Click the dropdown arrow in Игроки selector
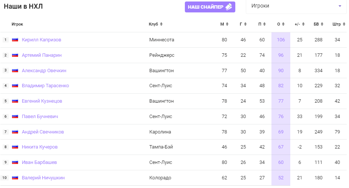 [340, 6]
